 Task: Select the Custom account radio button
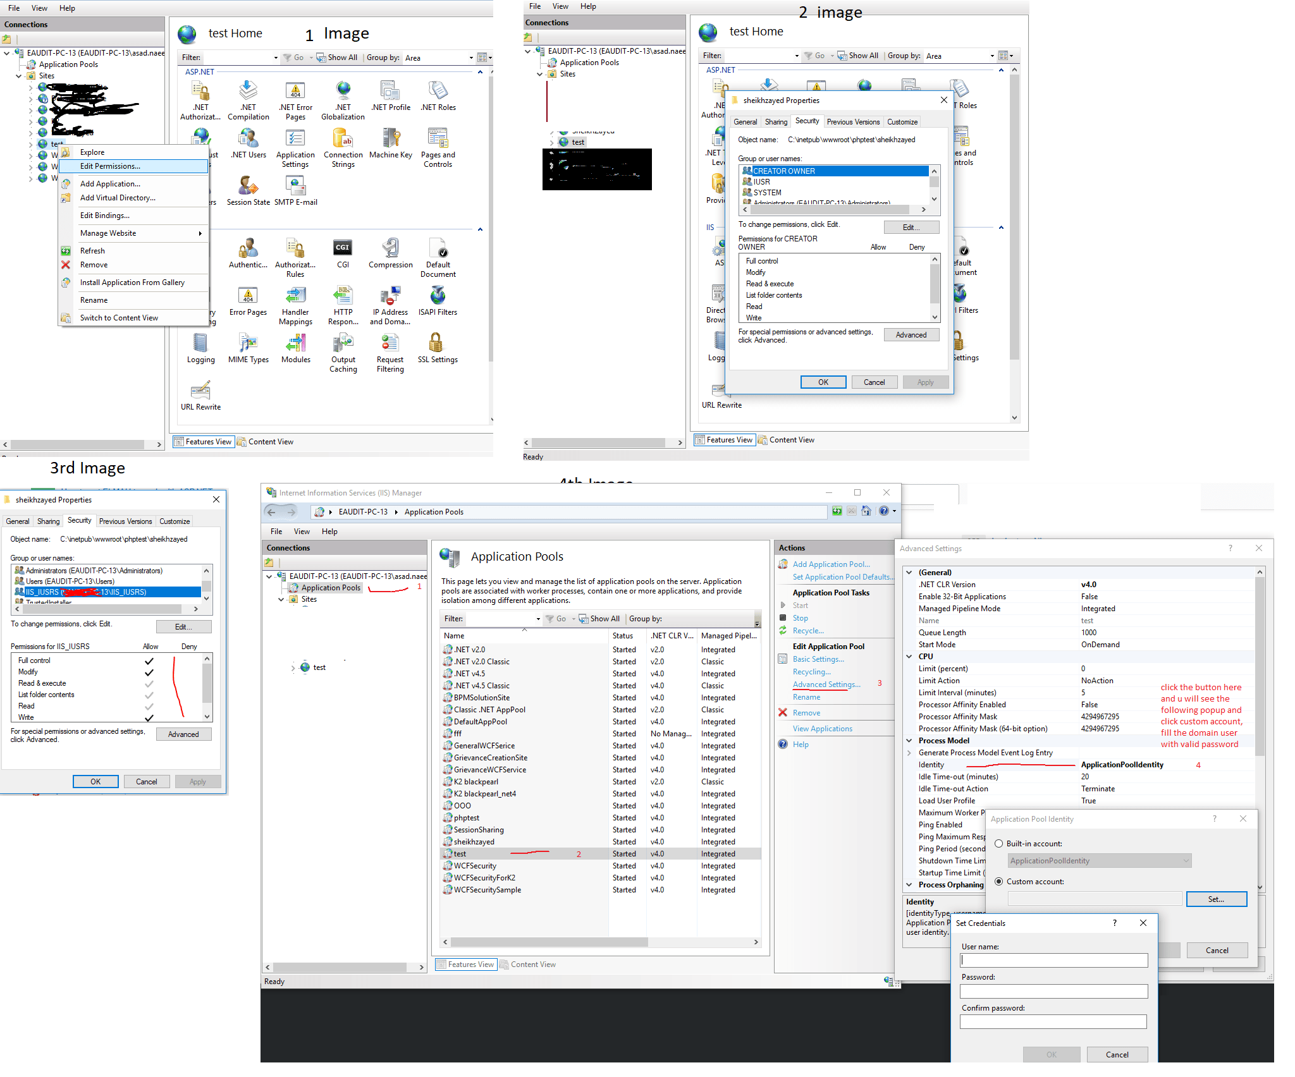(x=999, y=882)
